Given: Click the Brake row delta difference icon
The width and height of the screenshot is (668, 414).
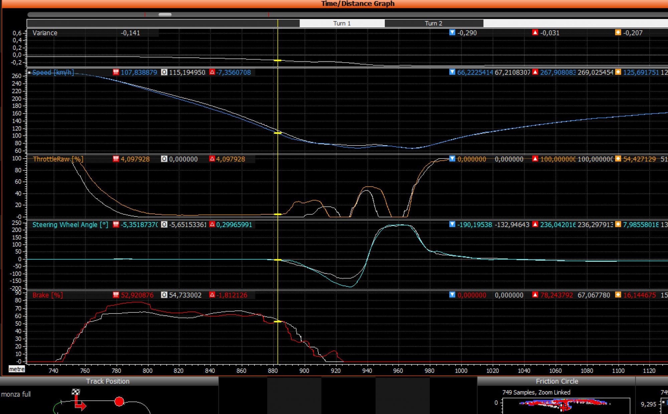Looking at the screenshot, I should (212, 295).
